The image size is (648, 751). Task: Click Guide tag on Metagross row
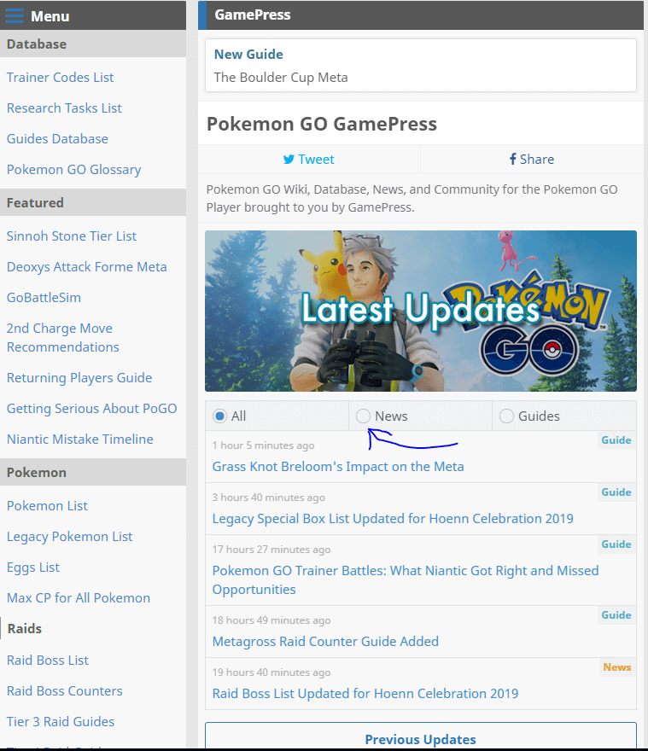click(x=616, y=615)
